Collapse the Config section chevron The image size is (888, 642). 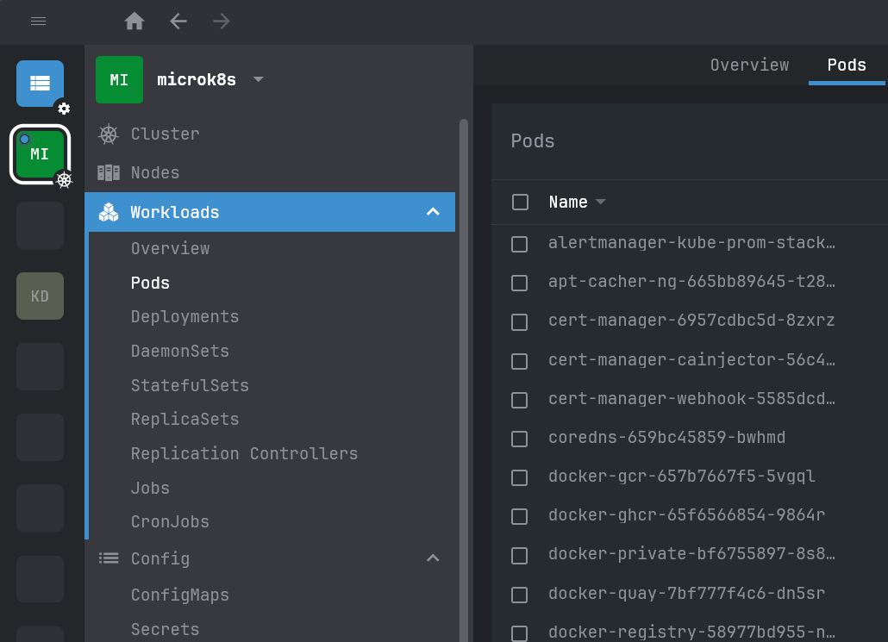(x=433, y=558)
